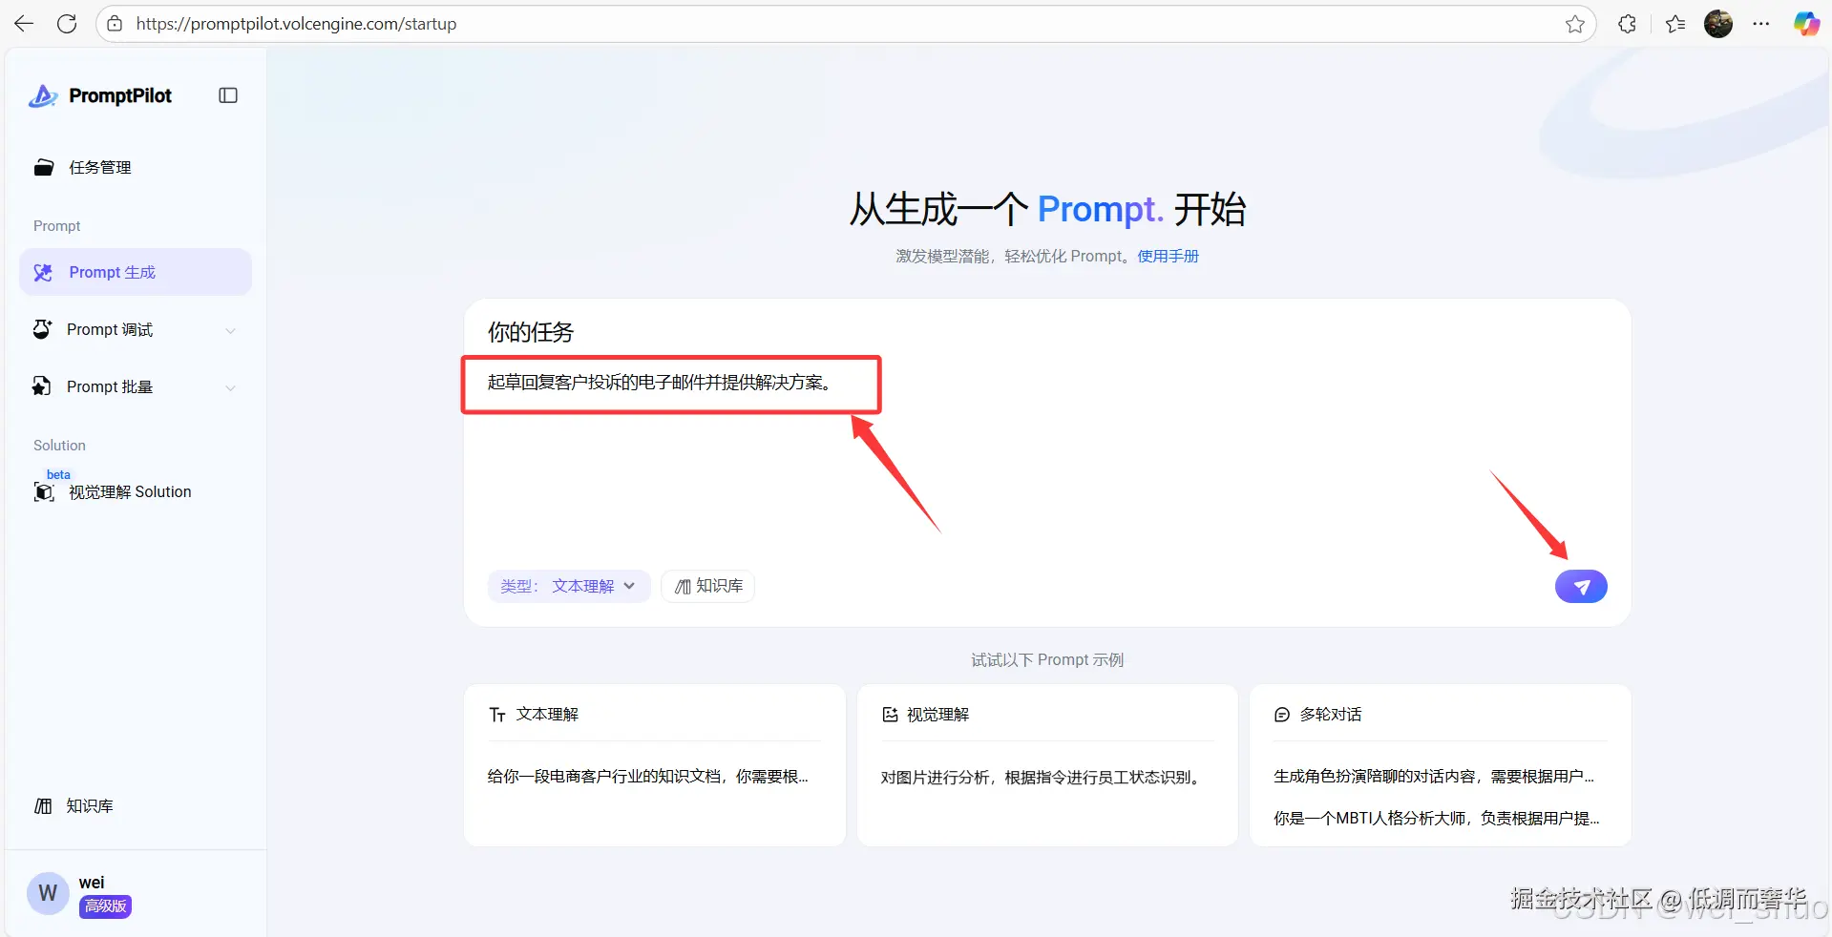Open the browser settings menu

pyautogui.click(x=1762, y=23)
